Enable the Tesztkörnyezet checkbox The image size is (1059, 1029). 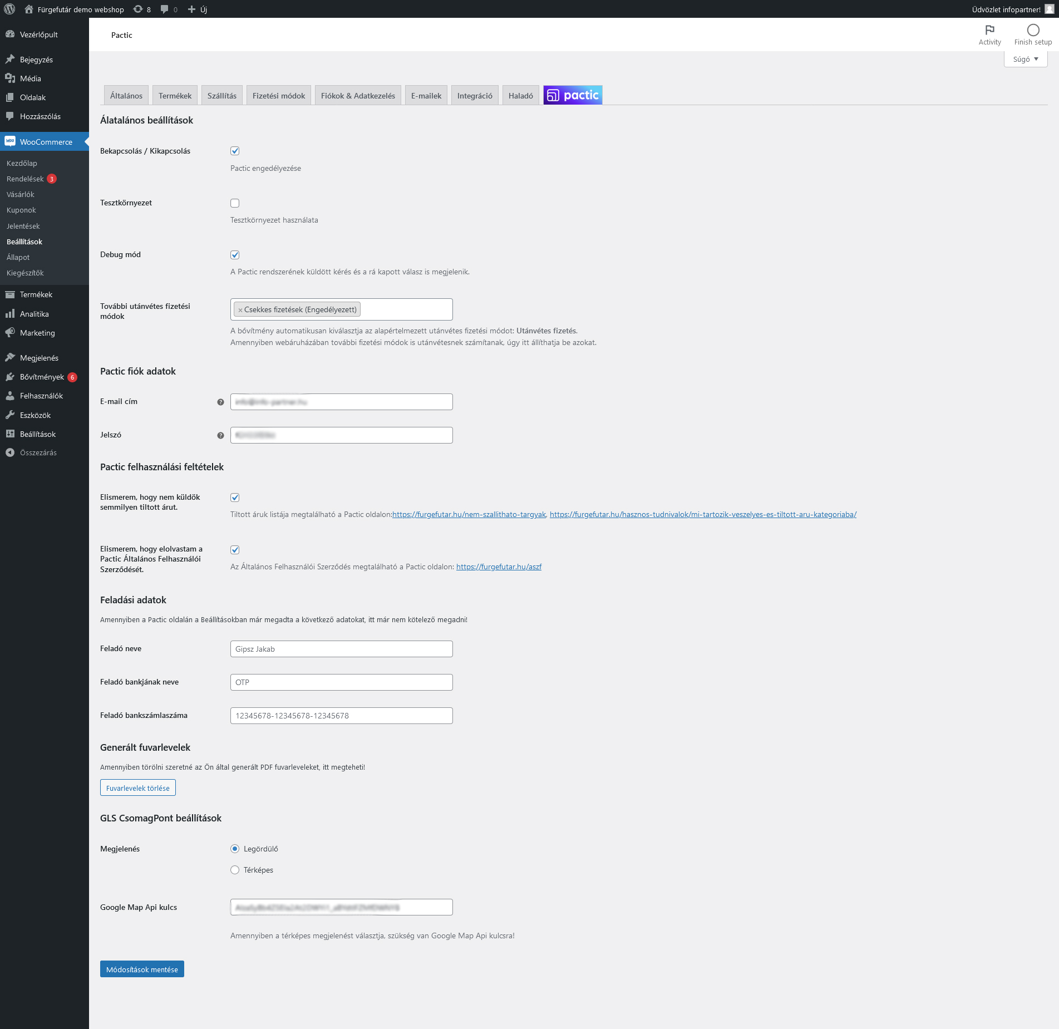pos(235,203)
